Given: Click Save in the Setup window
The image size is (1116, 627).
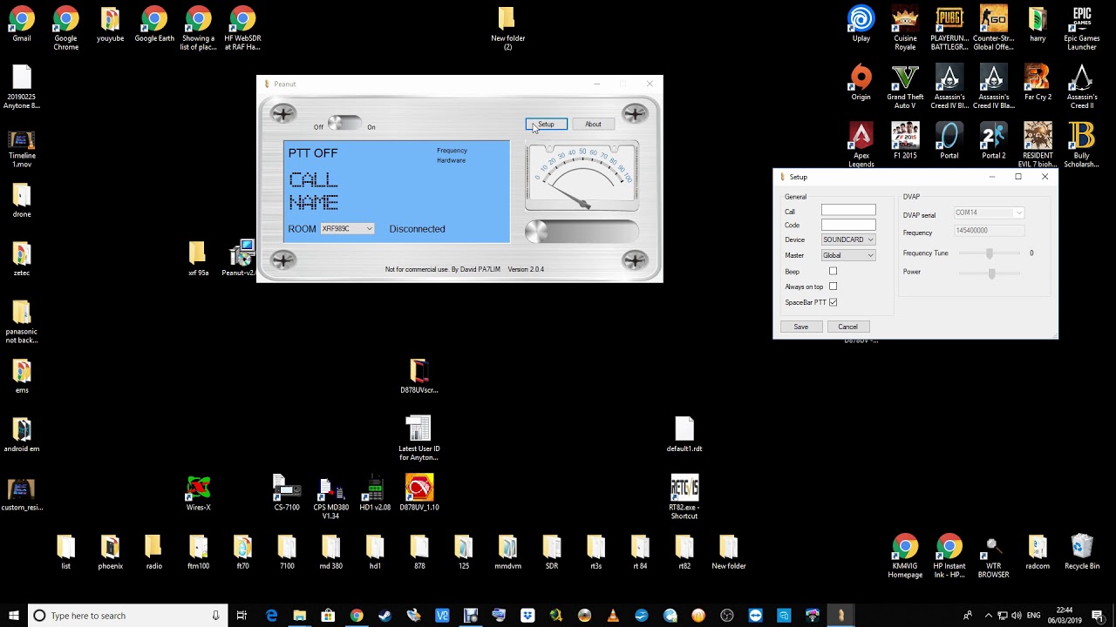Looking at the screenshot, I should tap(801, 327).
